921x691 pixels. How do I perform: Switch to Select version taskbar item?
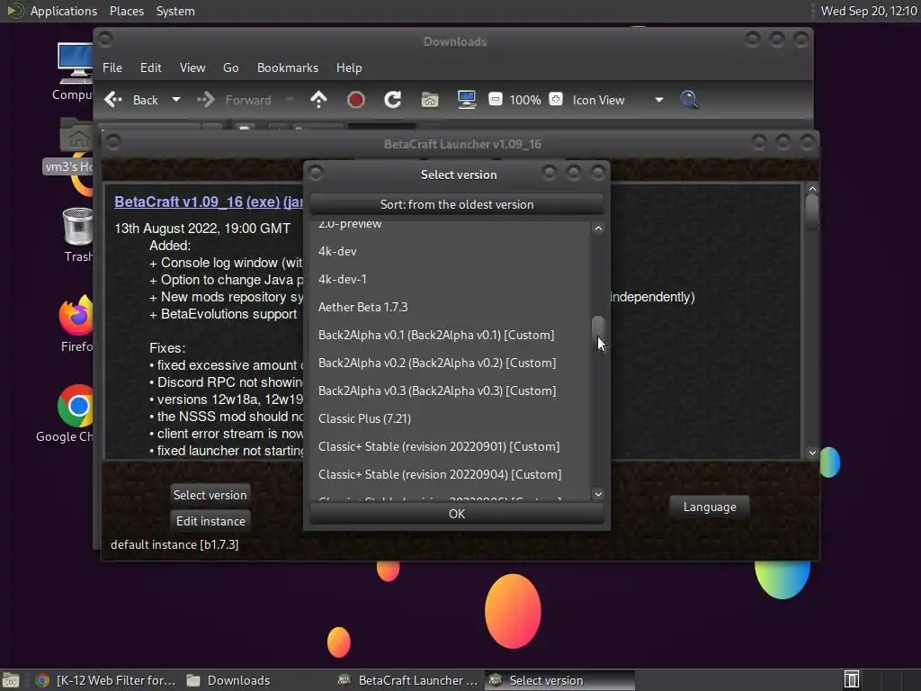click(559, 680)
